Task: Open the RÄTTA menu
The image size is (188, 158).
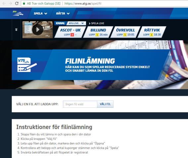Action: point(63,14)
